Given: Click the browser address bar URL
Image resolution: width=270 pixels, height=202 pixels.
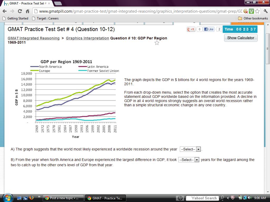Looking at the screenshot, I should tap(140, 11).
